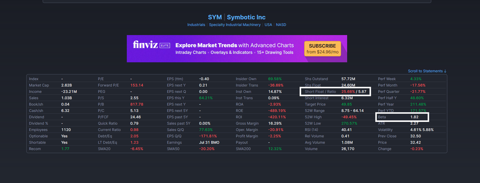Click the Sales value 1.03B
The width and height of the screenshot is (480, 183).
coord(66,98)
